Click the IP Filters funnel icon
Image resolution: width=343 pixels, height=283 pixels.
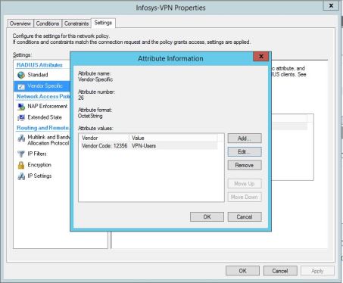pos(21,154)
